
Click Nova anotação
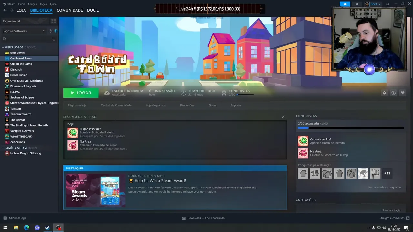coord(391,210)
